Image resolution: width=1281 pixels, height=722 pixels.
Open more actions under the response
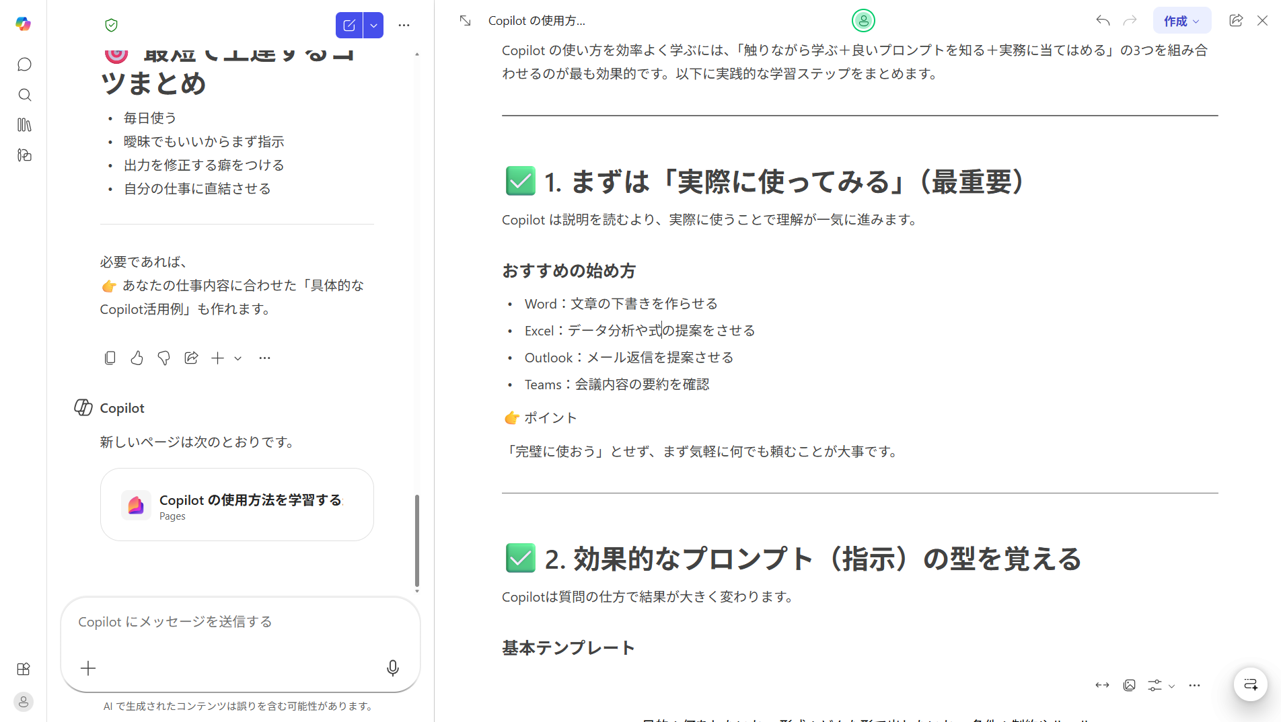[x=264, y=358]
